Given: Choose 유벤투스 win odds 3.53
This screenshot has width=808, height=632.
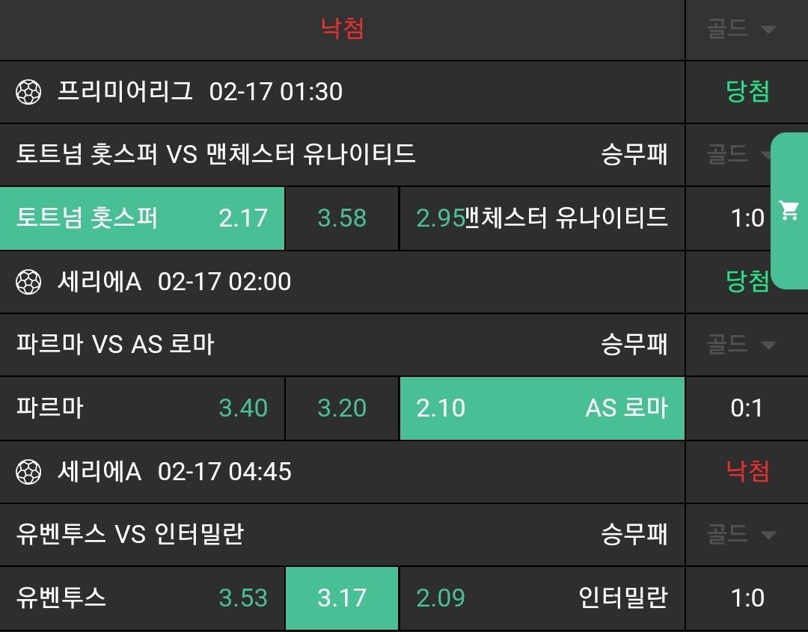Looking at the screenshot, I should [142, 598].
